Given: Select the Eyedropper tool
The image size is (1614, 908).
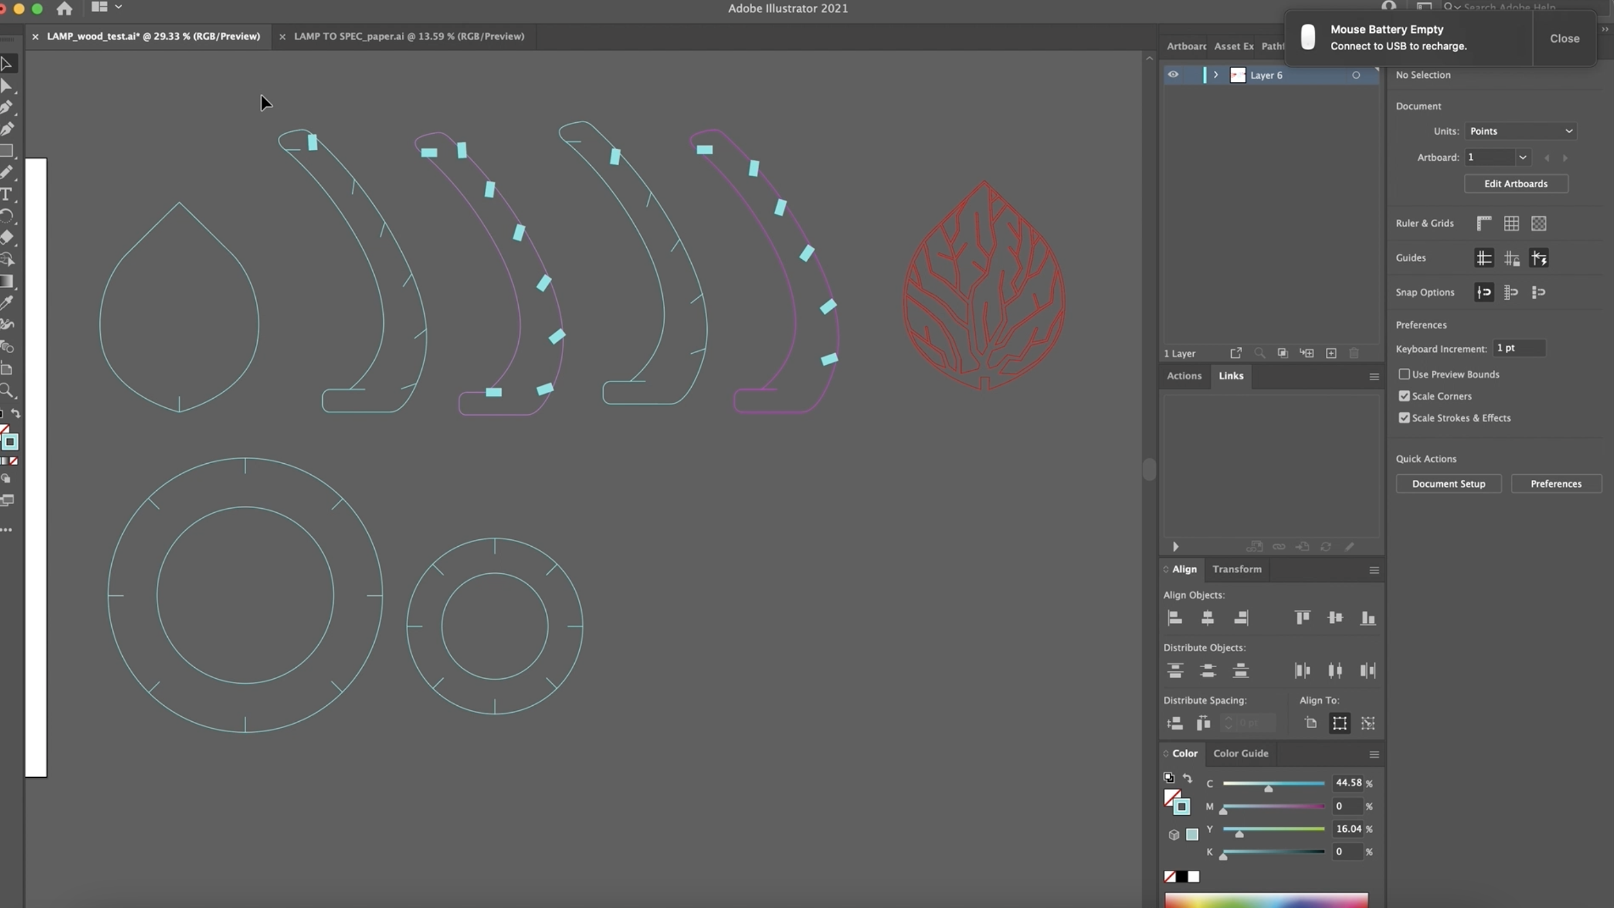Looking at the screenshot, I should (6, 303).
